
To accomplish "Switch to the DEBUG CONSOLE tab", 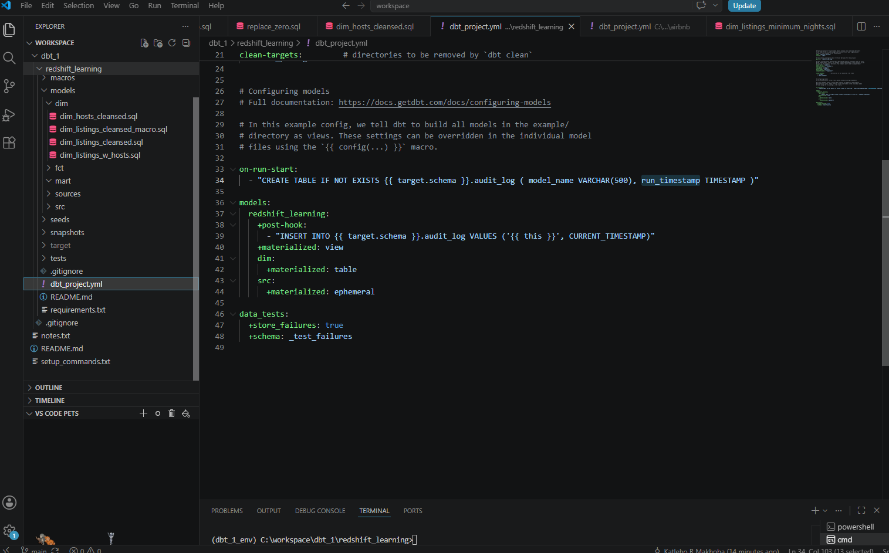I will 320,511.
